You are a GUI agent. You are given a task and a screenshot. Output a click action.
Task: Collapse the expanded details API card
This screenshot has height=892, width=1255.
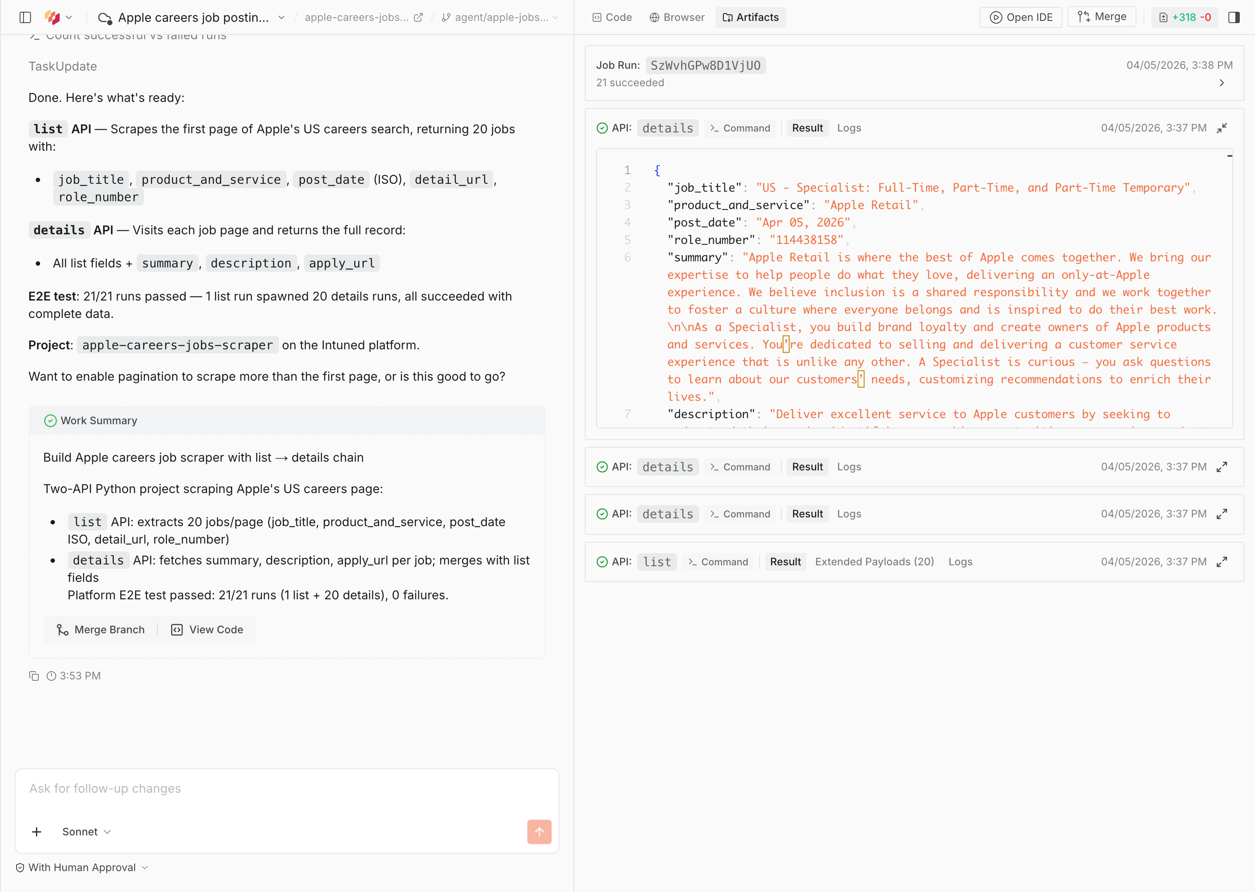point(1222,128)
